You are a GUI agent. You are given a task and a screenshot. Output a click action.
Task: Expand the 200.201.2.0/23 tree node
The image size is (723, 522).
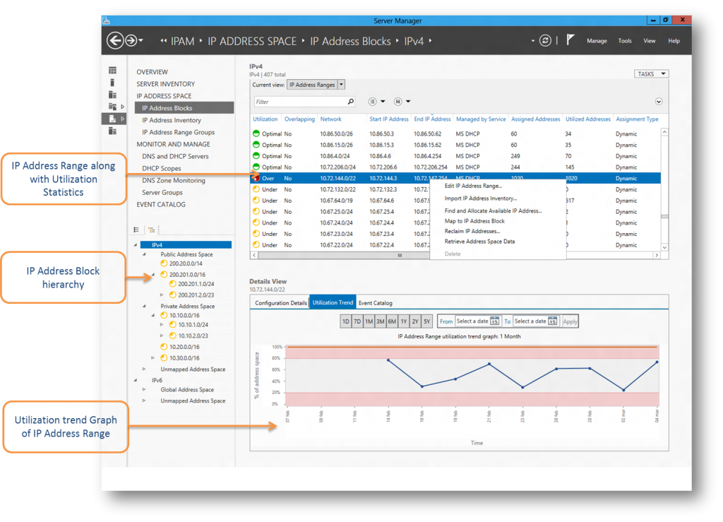(162, 295)
